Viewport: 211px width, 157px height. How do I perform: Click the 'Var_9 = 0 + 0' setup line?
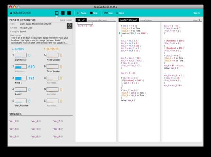coord(85,26)
